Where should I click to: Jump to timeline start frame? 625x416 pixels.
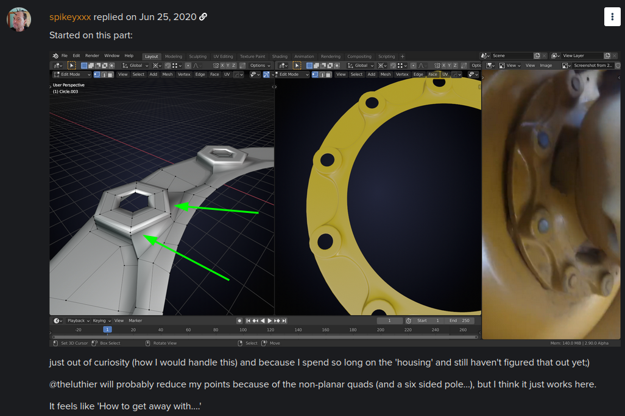pos(250,321)
